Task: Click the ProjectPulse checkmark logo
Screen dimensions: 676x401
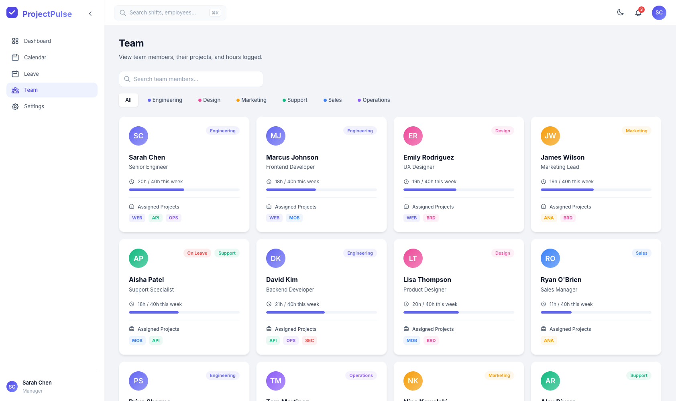Action: click(x=12, y=13)
